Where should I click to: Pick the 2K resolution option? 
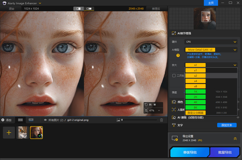195,97
